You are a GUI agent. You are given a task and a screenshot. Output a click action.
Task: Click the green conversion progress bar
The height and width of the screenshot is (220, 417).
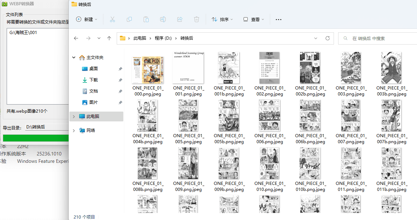(36, 138)
